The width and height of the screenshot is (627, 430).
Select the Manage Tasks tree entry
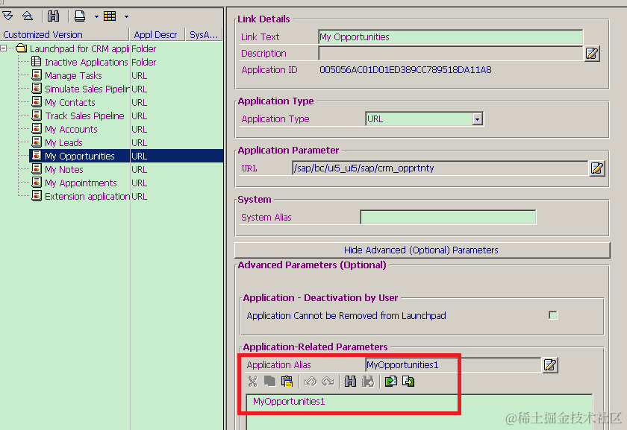(73, 75)
